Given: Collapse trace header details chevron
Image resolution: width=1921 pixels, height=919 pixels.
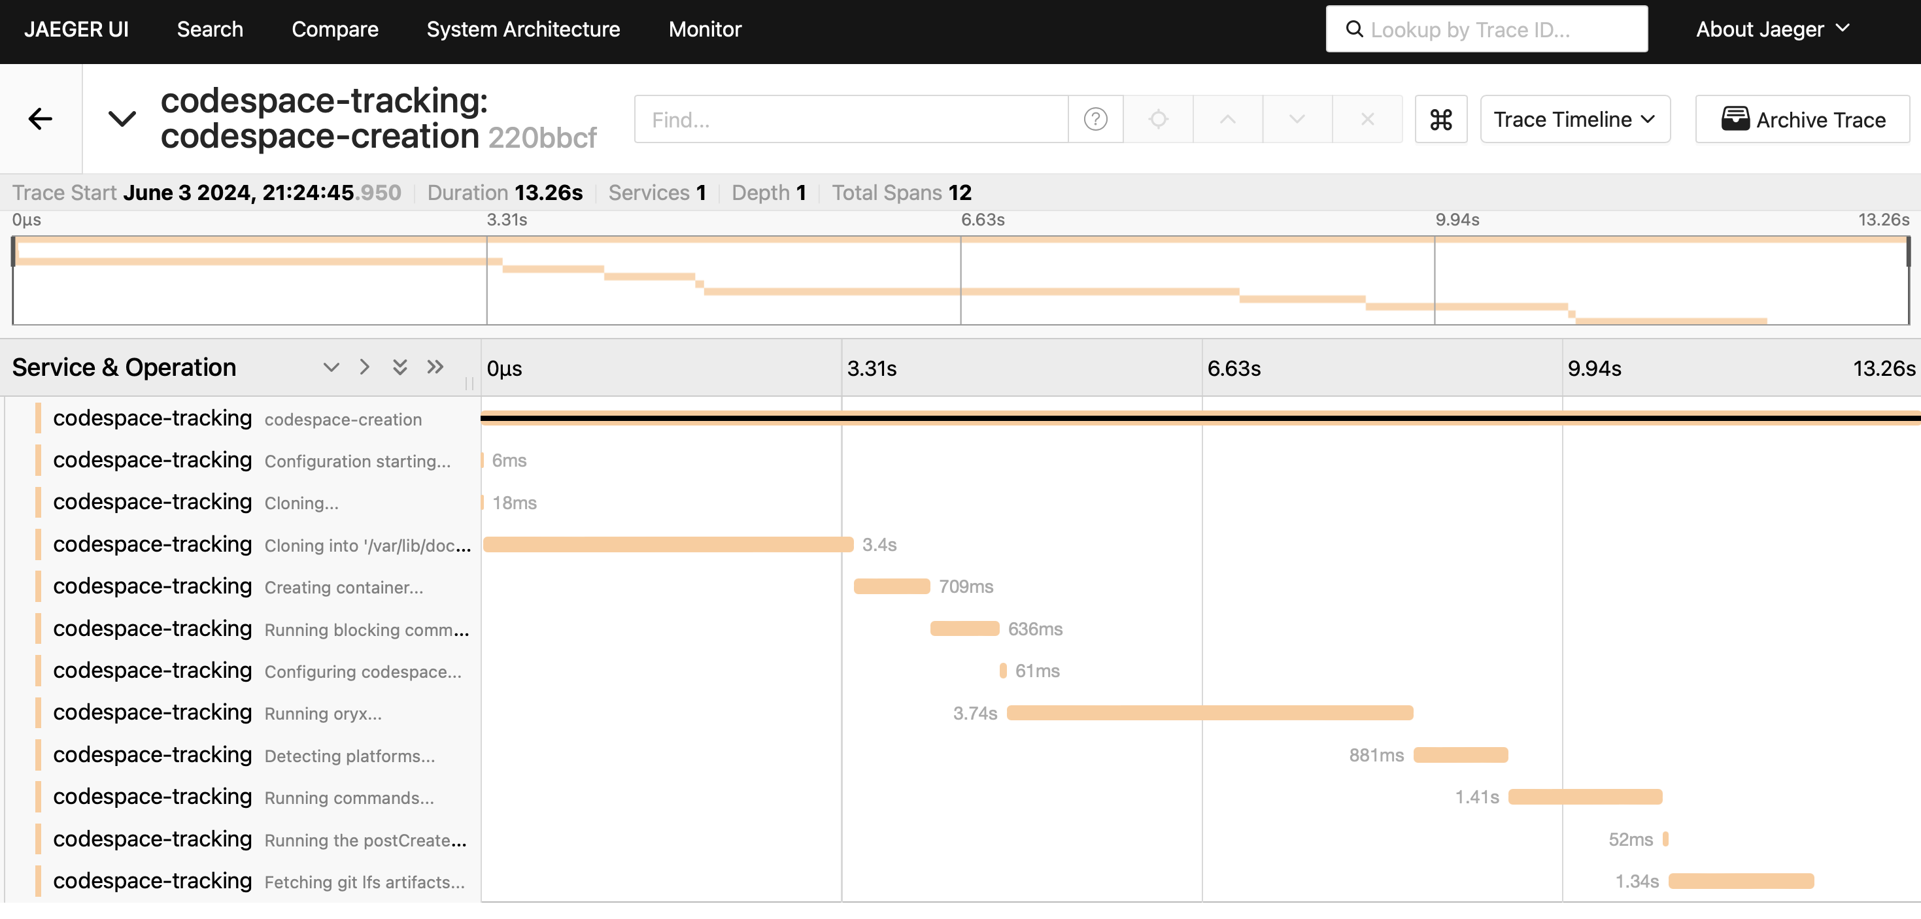Looking at the screenshot, I should (x=122, y=118).
